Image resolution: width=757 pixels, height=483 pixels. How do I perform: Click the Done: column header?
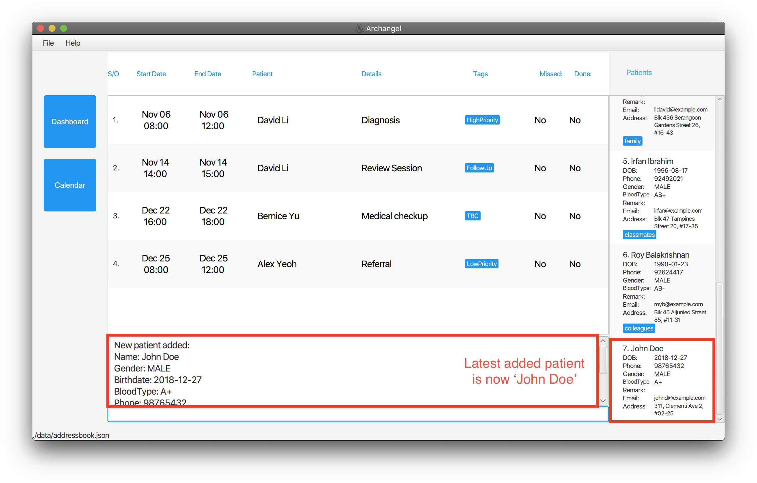point(583,74)
